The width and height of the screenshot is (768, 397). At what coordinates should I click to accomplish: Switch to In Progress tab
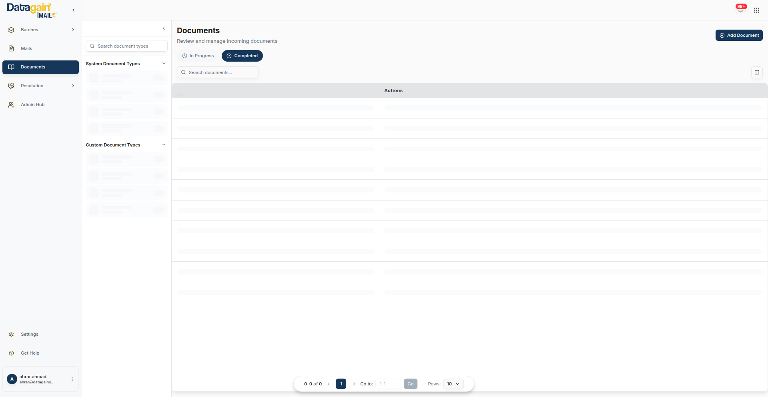pyautogui.click(x=198, y=56)
